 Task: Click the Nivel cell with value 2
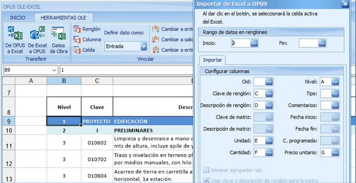pyautogui.click(x=64, y=130)
